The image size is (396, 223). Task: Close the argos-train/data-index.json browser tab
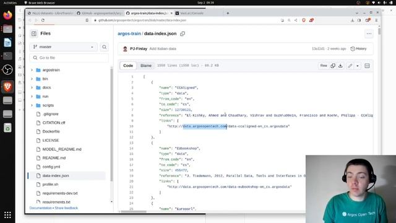pyautogui.click(x=171, y=13)
